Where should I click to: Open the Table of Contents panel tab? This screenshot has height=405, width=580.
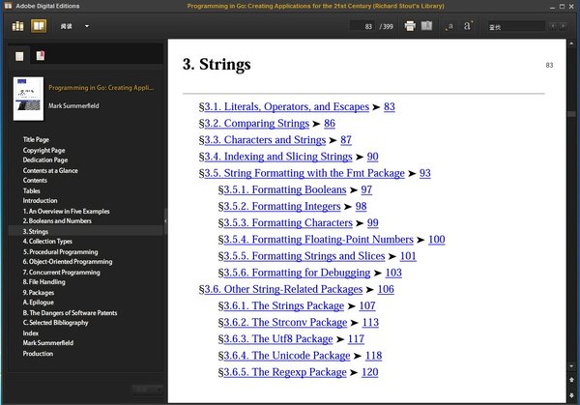tap(21, 57)
